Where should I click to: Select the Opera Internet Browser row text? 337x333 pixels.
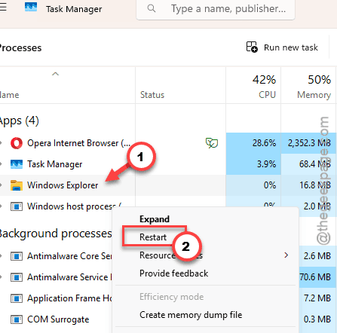(x=79, y=143)
